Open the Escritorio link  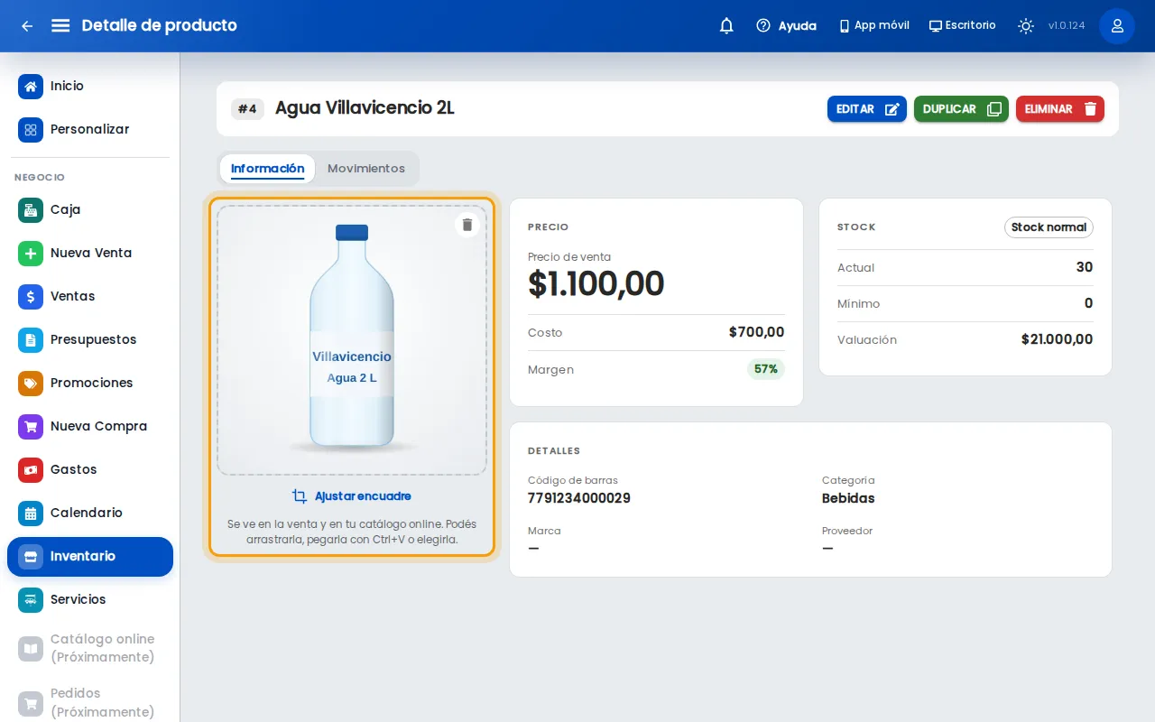coord(963,25)
